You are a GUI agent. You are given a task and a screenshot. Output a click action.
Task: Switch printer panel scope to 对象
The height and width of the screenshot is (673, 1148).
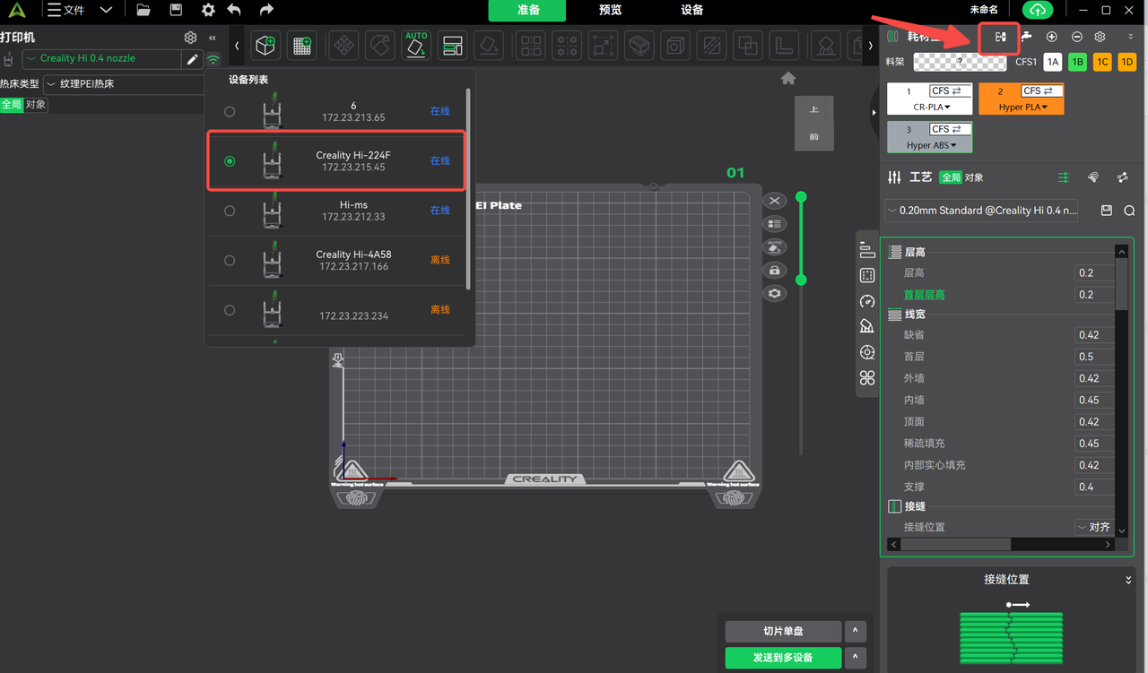click(35, 104)
